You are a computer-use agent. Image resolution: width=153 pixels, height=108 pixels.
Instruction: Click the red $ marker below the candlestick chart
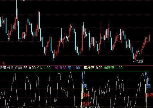pyautogui.click(x=4, y=64)
